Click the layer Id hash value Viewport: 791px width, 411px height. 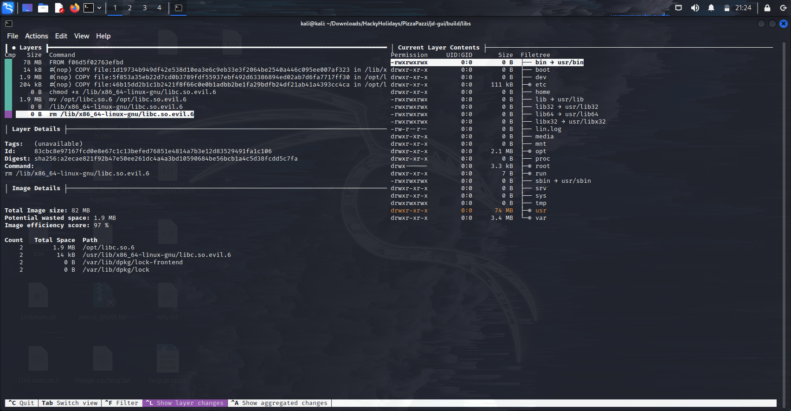[153, 151]
